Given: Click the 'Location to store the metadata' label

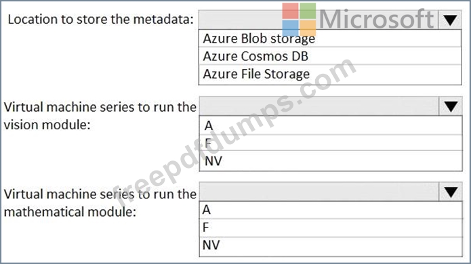Looking at the screenshot, I should 100,20.
